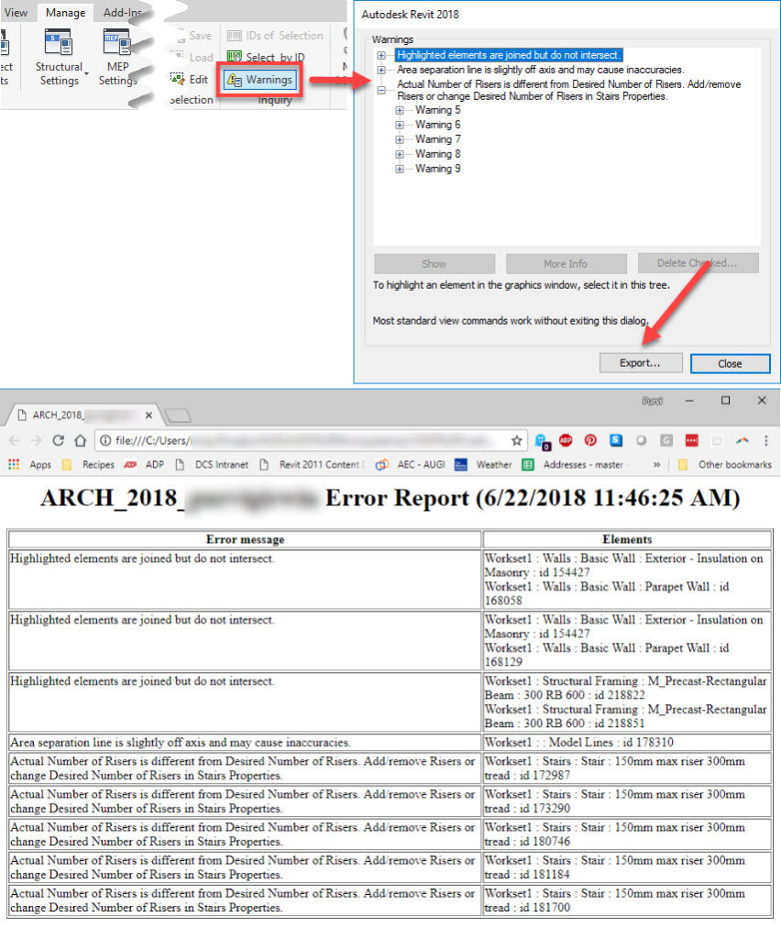The height and width of the screenshot is (939, 781).
Task: Open the DCS Intranet bookmark
Action: [x=212, y=465]
